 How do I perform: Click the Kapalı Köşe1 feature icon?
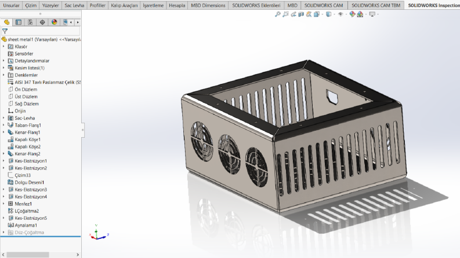10,139
